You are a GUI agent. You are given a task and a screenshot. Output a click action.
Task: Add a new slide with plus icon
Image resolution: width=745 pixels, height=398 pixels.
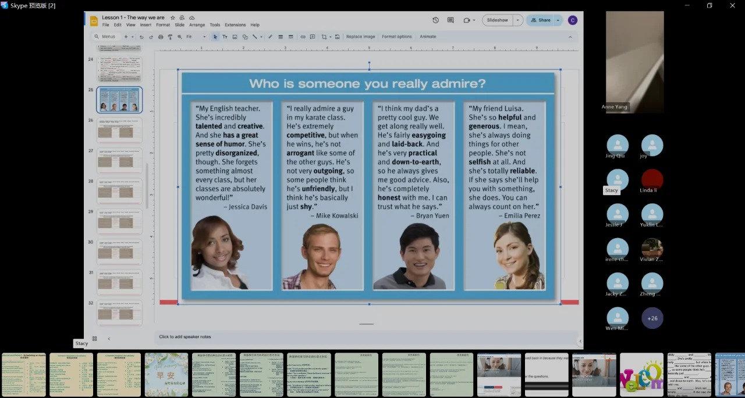tap(126, 37)
